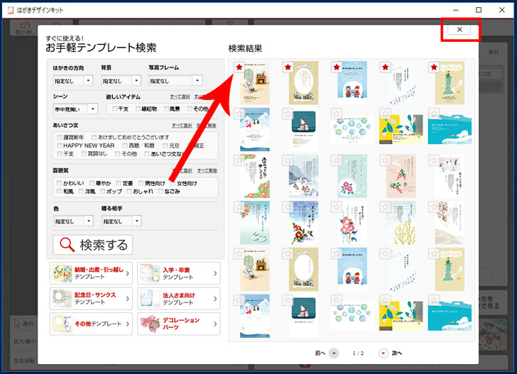This screenshot has height=374, width=517.
Task: Star the red camellia in falling snow card
Action: 288,207
